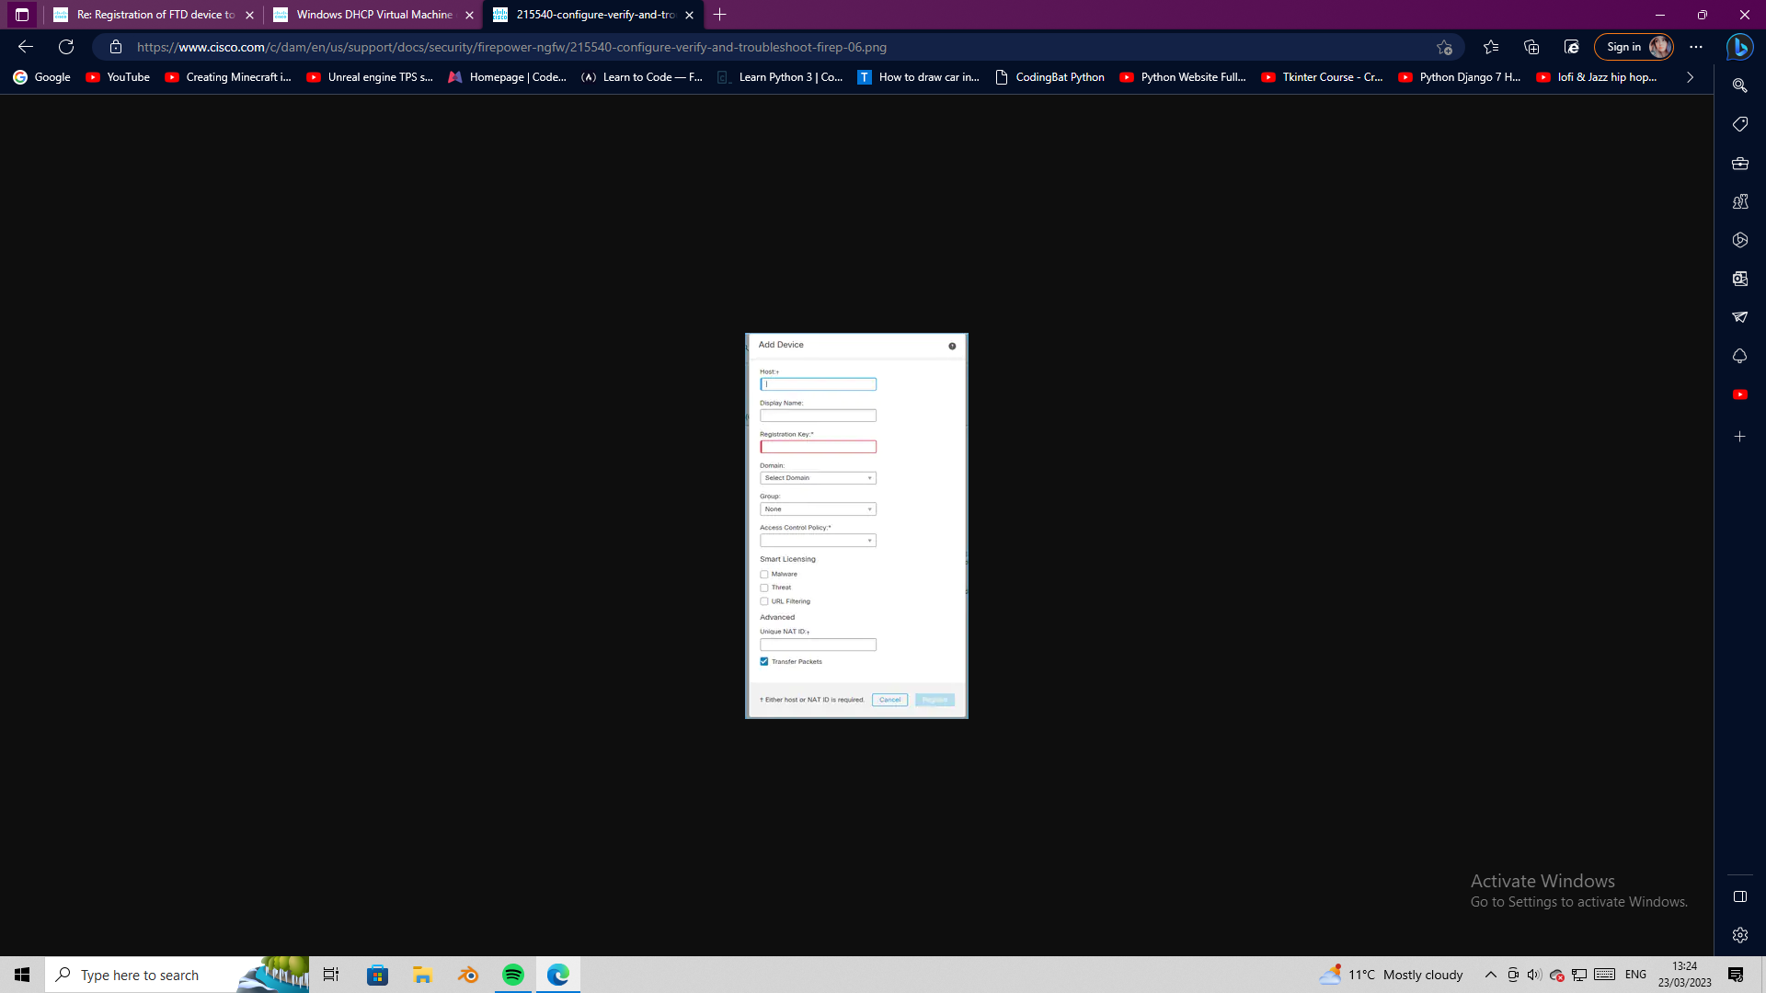Uncheck the Transfer Packets checkbox

coord(764,662)
